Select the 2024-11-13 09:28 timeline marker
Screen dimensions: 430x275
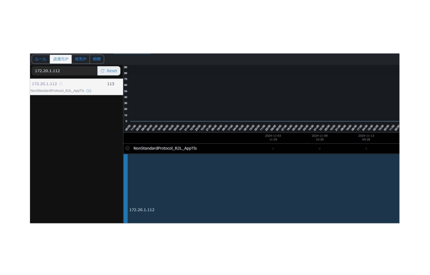click(366, 137)
